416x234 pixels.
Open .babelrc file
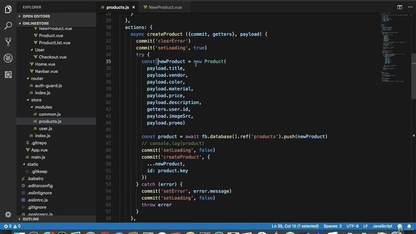click(x=35, y=179)
